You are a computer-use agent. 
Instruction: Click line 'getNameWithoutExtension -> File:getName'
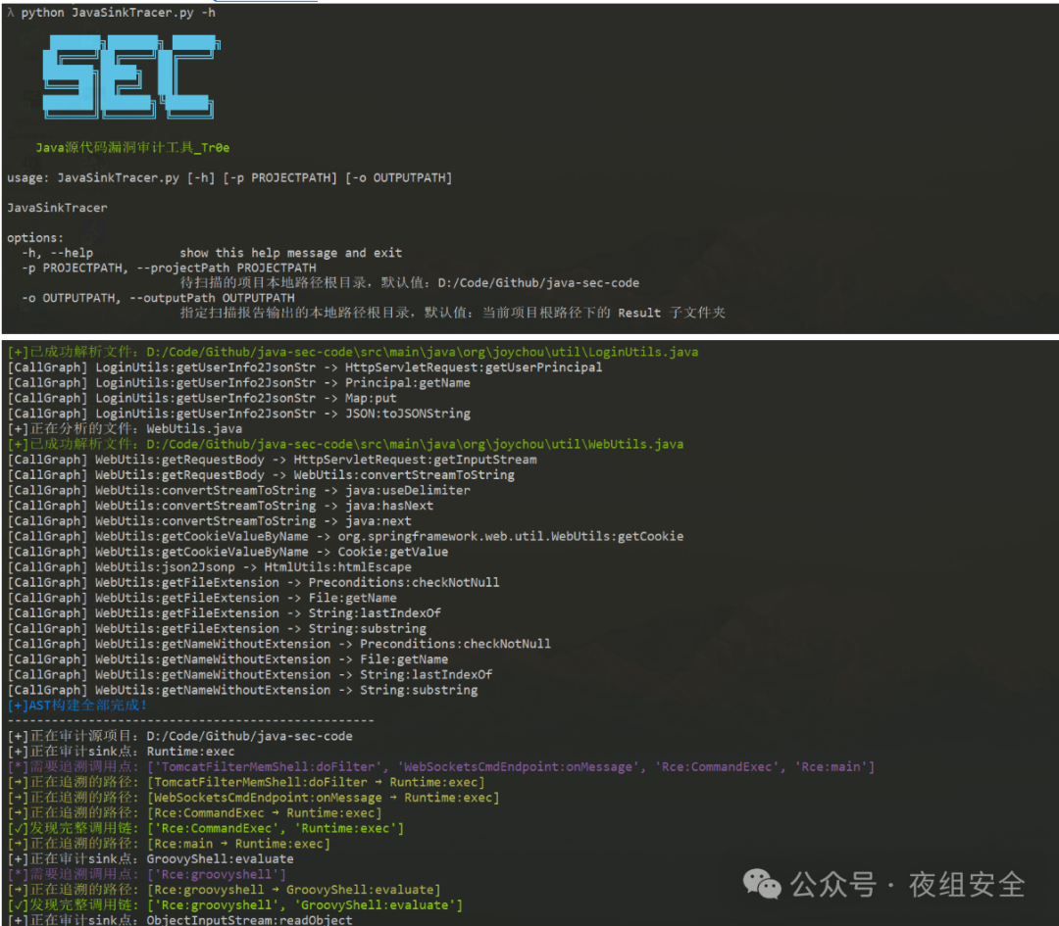(x=227, y=659)
